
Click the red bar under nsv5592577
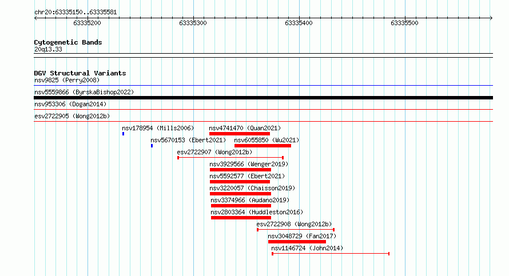[x=240, y=182]
